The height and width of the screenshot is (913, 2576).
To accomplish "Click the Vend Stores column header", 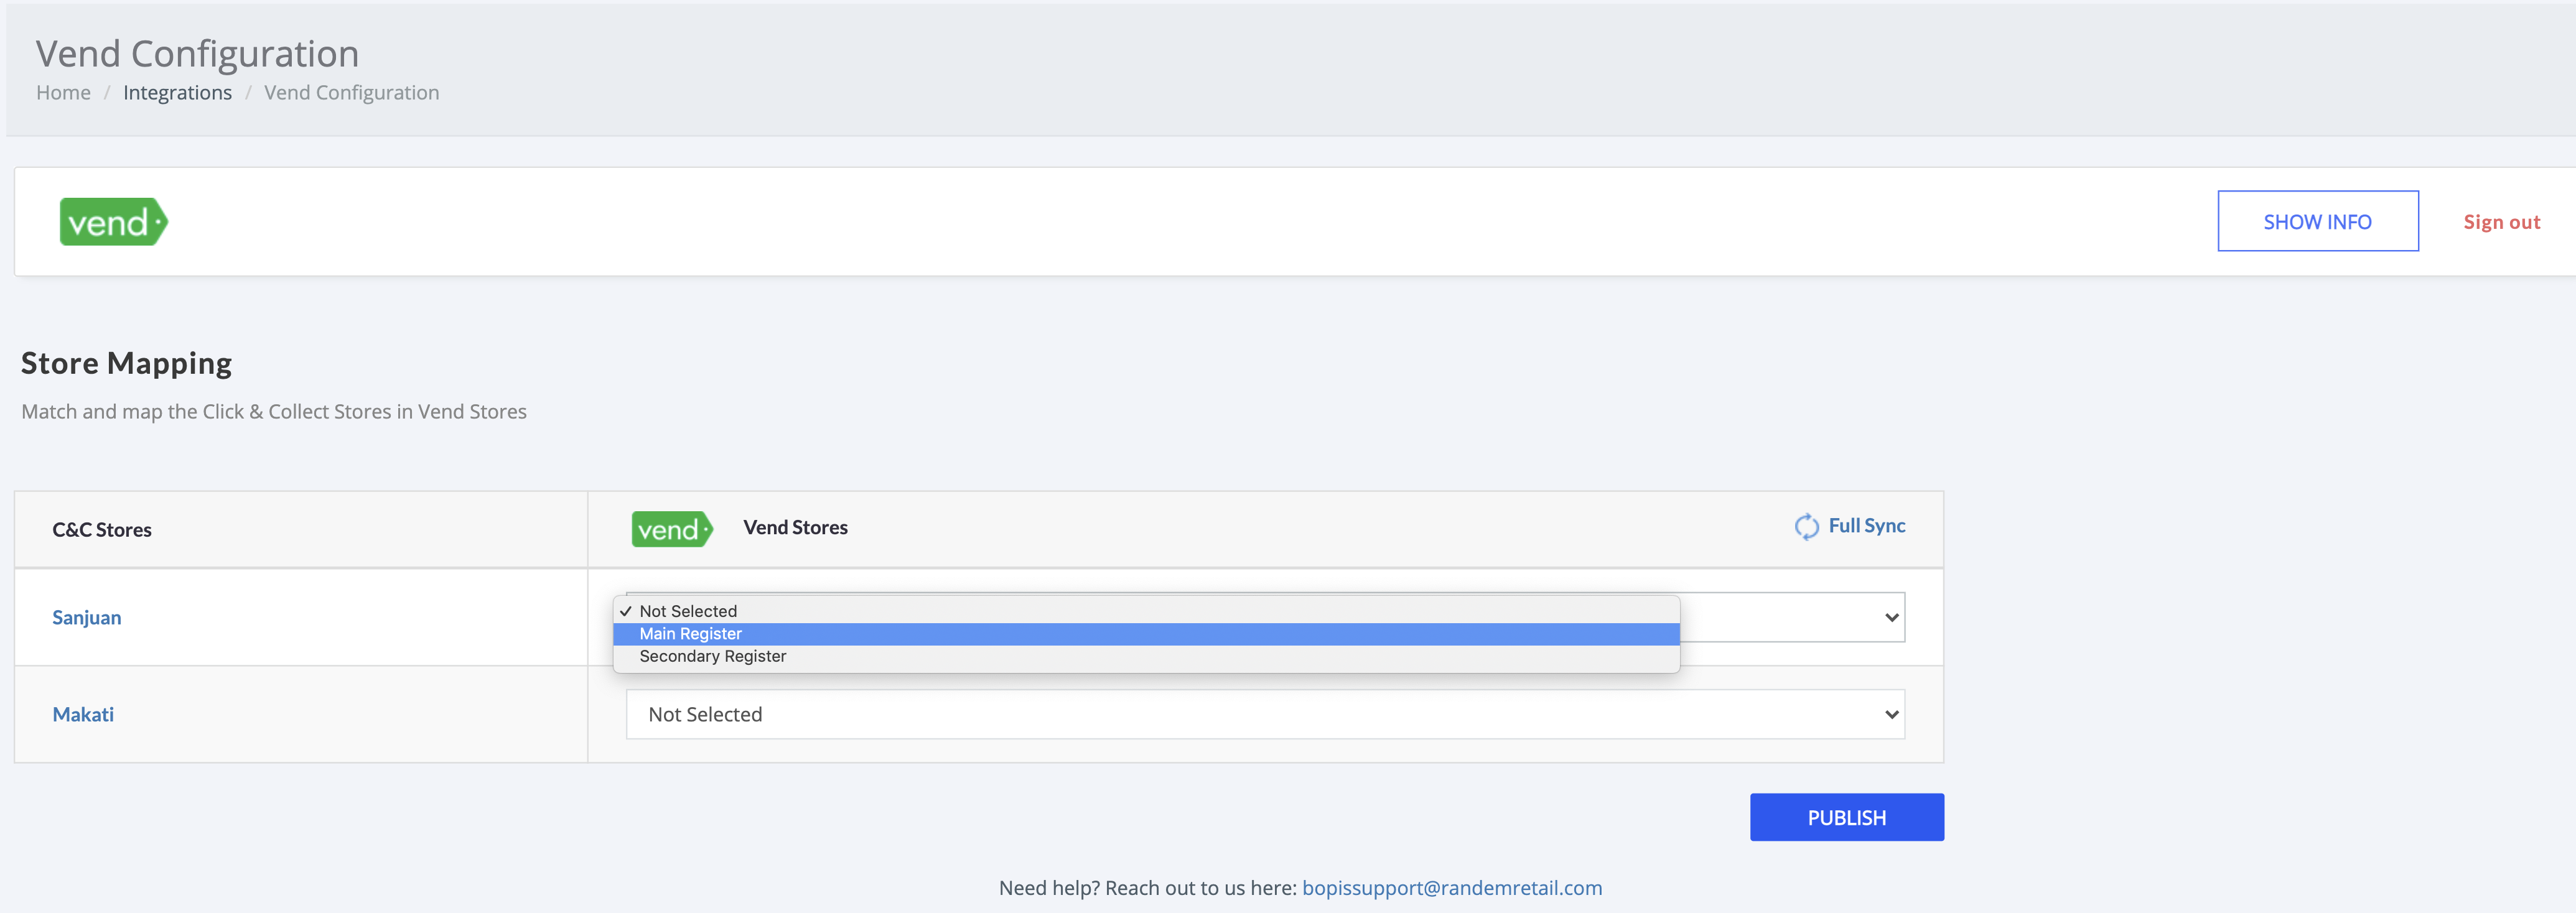I will (795, 527).
